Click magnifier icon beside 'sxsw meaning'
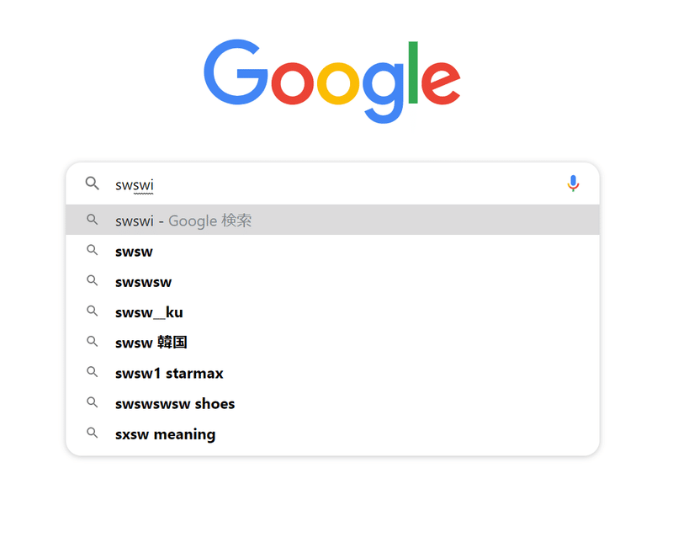 92,433
